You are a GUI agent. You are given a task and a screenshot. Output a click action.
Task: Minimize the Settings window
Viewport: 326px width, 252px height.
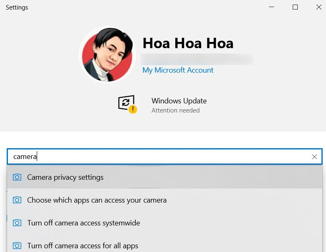pyautogui.click(x=271, y=7)
